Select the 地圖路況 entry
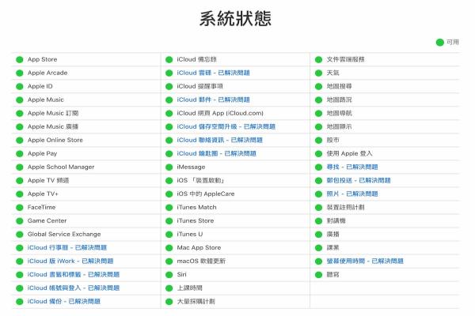Viewport: 475px width, 316px height. (339, 100)
